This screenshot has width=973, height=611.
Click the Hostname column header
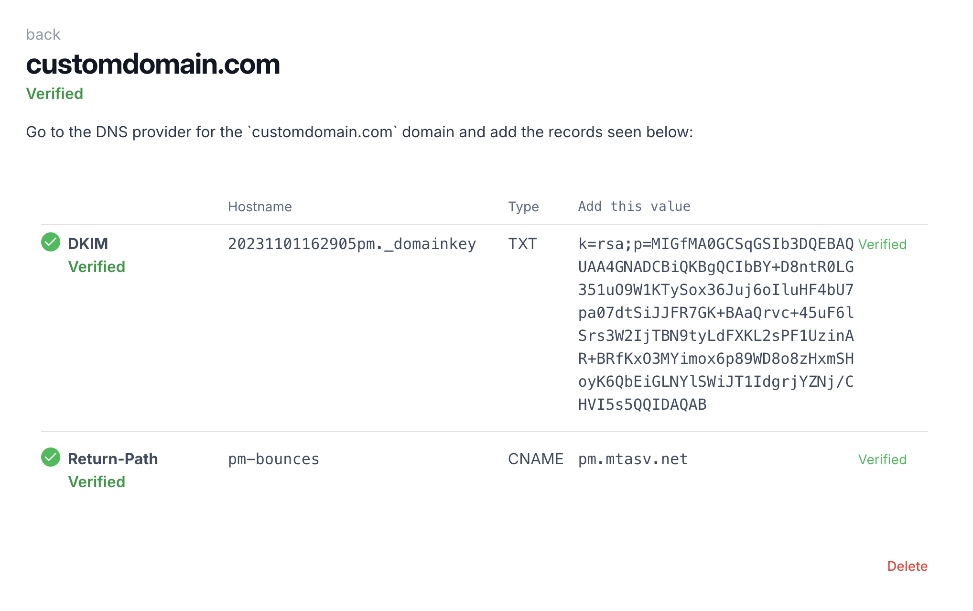(x=260, y=206)
